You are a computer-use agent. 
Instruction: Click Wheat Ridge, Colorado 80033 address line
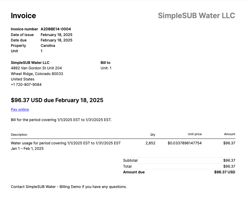pos(37,74)
